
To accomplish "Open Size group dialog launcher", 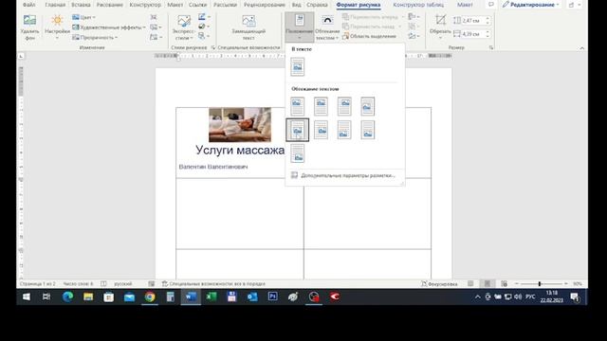I will 491,48.
